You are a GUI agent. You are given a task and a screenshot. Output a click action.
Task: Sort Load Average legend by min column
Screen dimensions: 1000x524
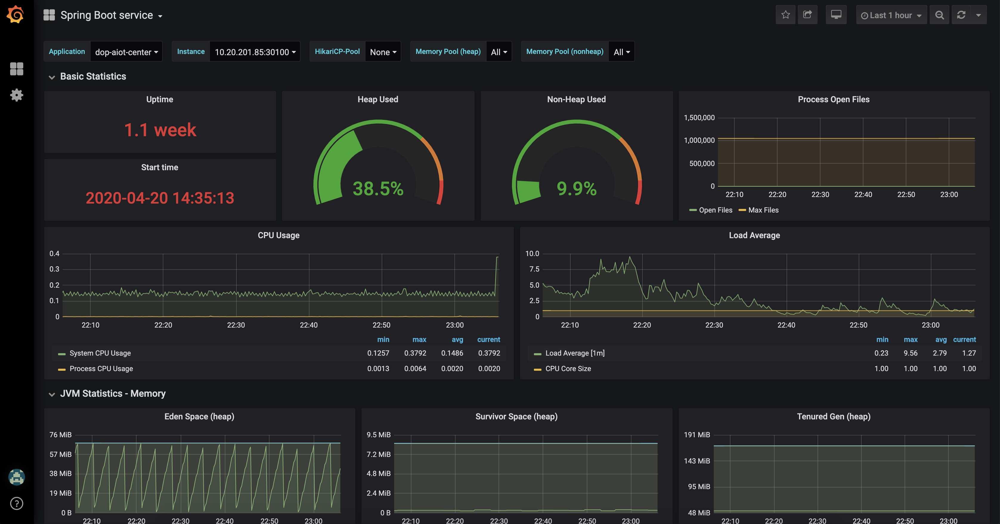(882, 339)
